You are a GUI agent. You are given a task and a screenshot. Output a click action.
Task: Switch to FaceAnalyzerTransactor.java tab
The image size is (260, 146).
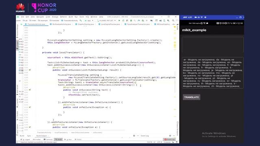pyautogui.click(x=138, y=24)
